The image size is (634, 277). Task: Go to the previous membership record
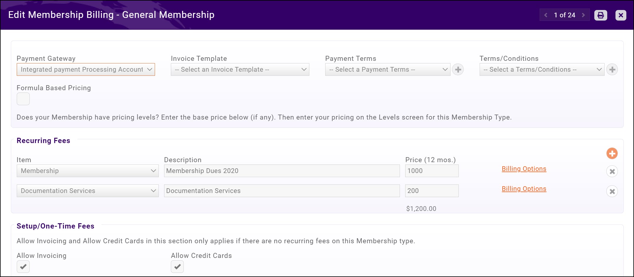(x=546, y=15)
